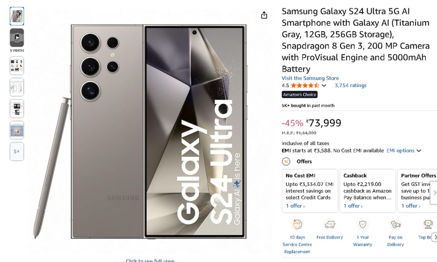Show more images with 5+ thumbnail
This screenshot has height=262, width=437.
click(x=17, y=151)
